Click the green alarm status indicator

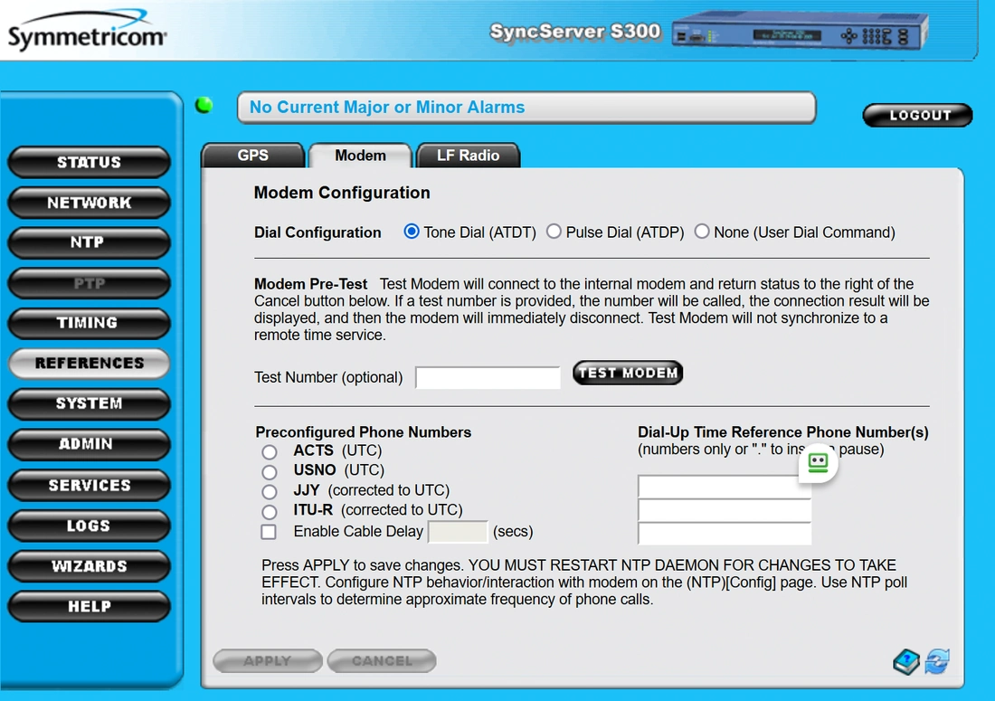pyautogui.click(x=204, y=105)
